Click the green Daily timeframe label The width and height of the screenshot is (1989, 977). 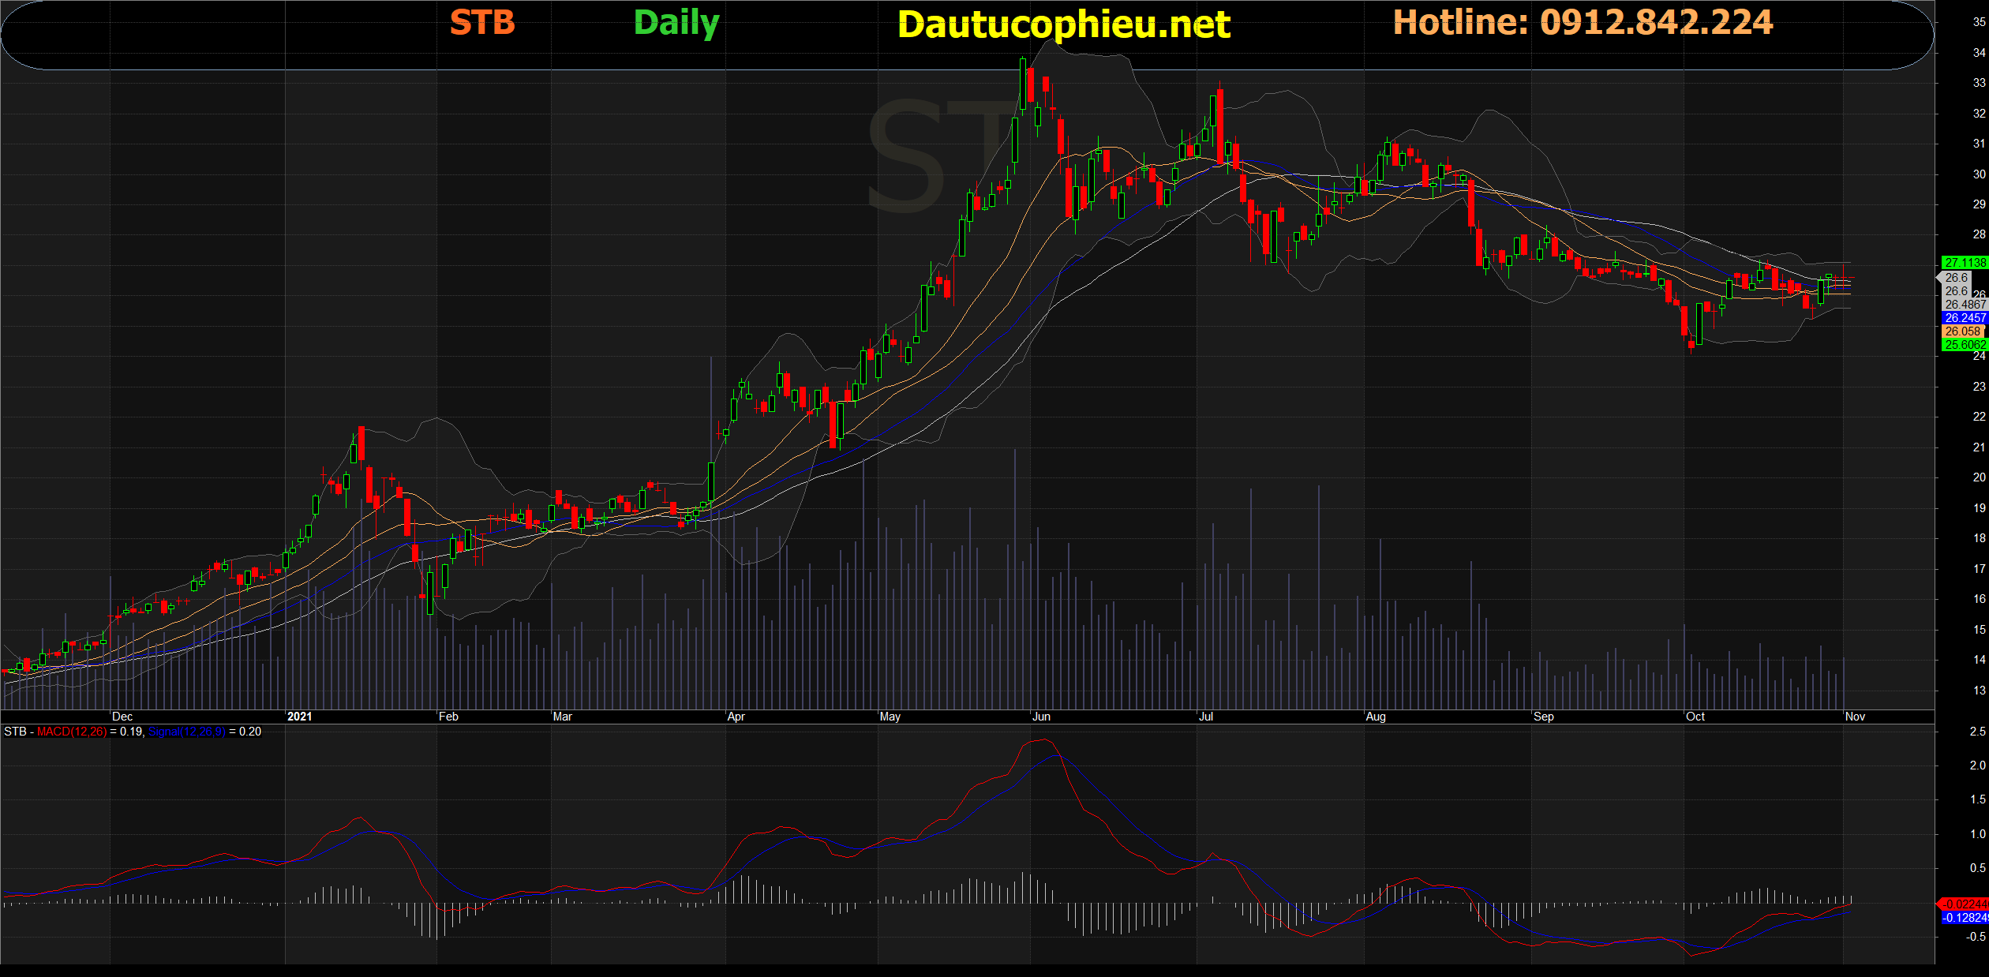[x=676, y=23]
